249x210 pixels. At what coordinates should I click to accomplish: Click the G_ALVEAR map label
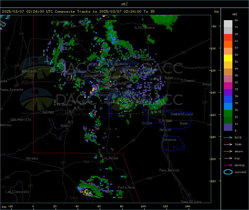pos(165,121)
